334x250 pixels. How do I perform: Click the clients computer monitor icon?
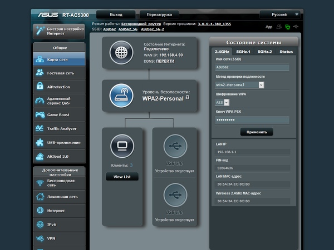(x=122, y=146)
